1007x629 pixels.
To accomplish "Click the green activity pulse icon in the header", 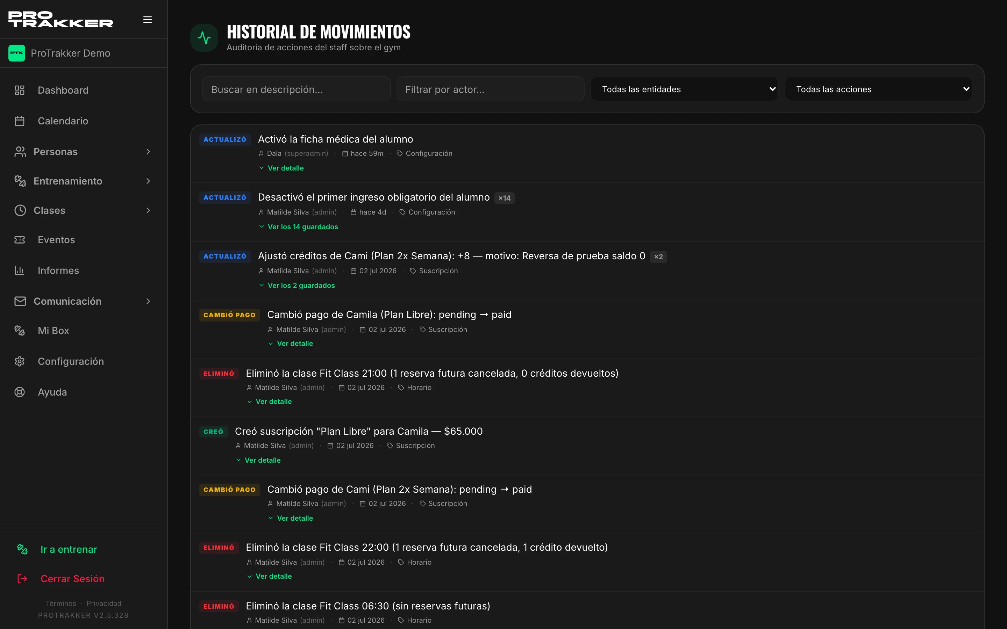I will pos(204,38).
